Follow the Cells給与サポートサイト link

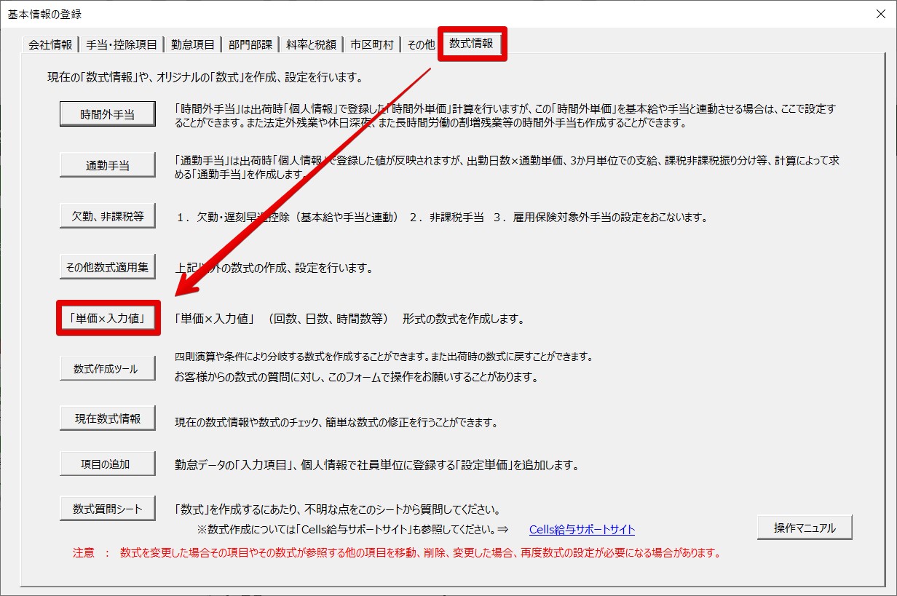[x=582, y=530]
